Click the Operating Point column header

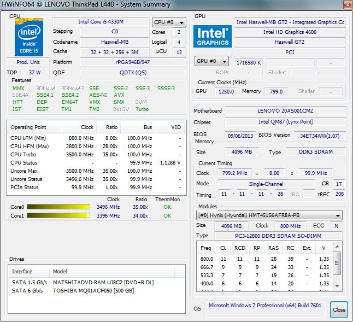(34, 127)
